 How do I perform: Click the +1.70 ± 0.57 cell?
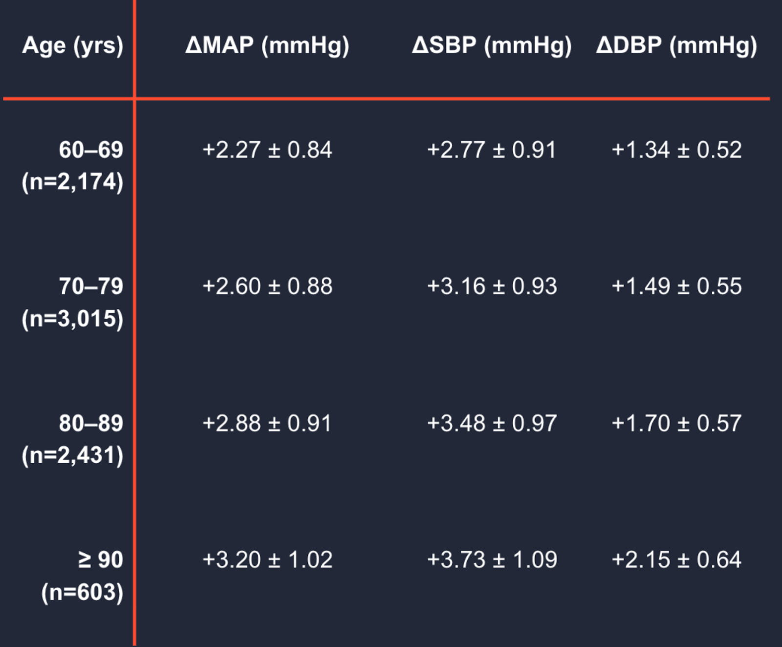(x=676, y=423)
